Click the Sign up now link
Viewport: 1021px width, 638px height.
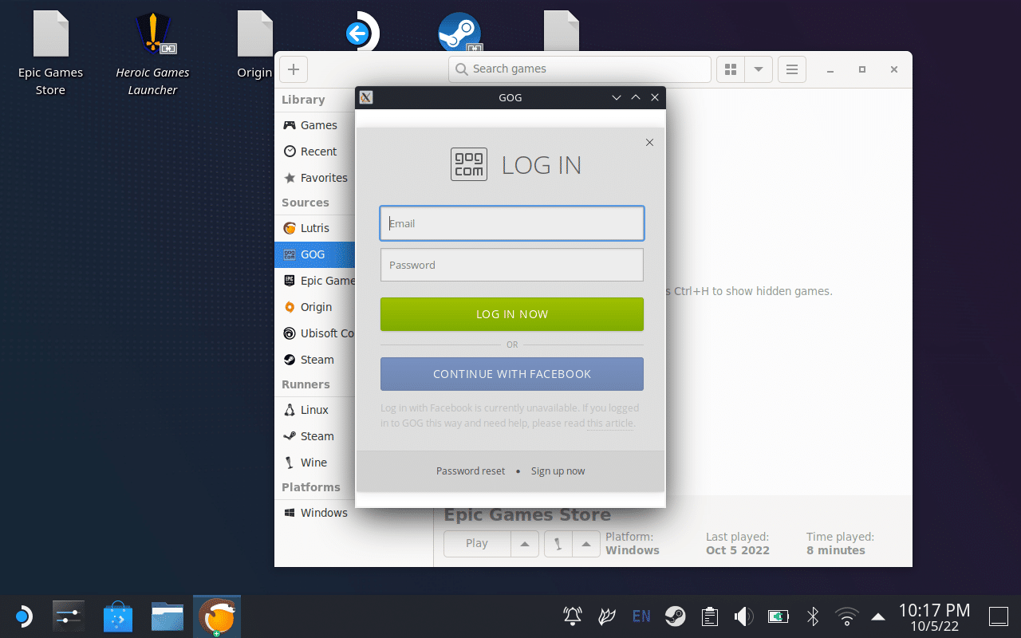click(558, 471)
